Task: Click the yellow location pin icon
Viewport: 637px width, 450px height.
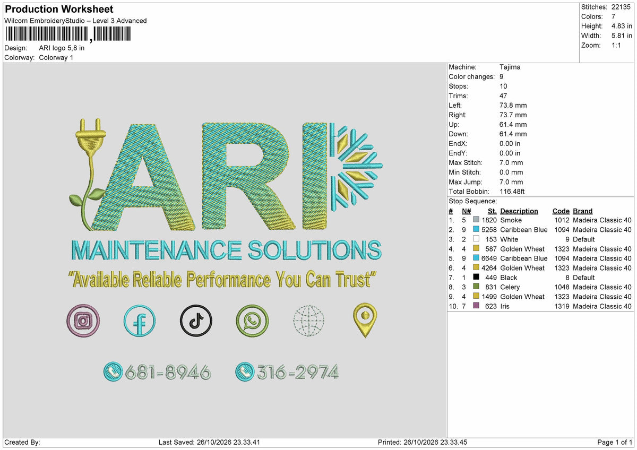Action: pyautogui.click(x=365, y=321)
